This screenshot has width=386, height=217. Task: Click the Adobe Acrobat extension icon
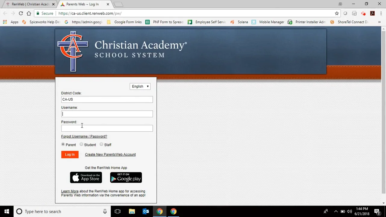pos(372,13)
